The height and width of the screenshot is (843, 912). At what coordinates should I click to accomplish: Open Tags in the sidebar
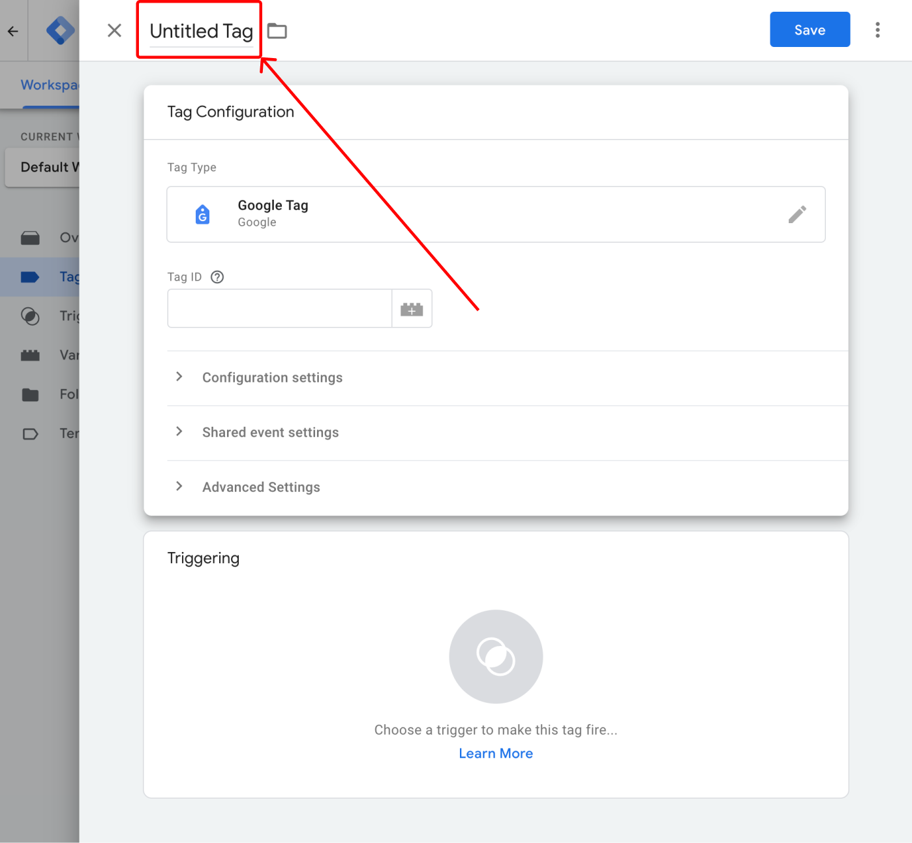pyautogui.click(x=40, y=277)
